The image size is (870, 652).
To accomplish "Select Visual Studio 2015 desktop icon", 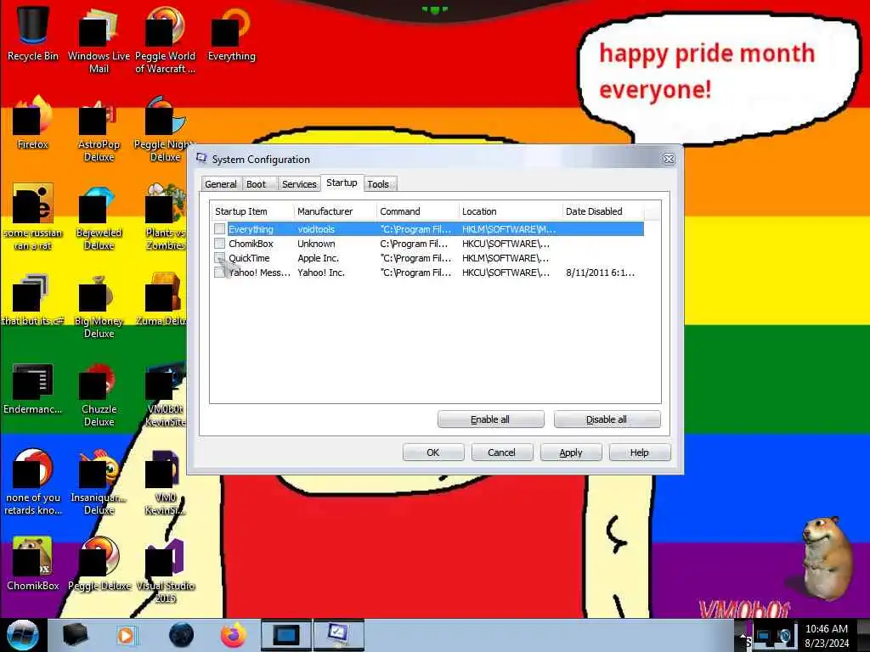I will pos(165,570).
